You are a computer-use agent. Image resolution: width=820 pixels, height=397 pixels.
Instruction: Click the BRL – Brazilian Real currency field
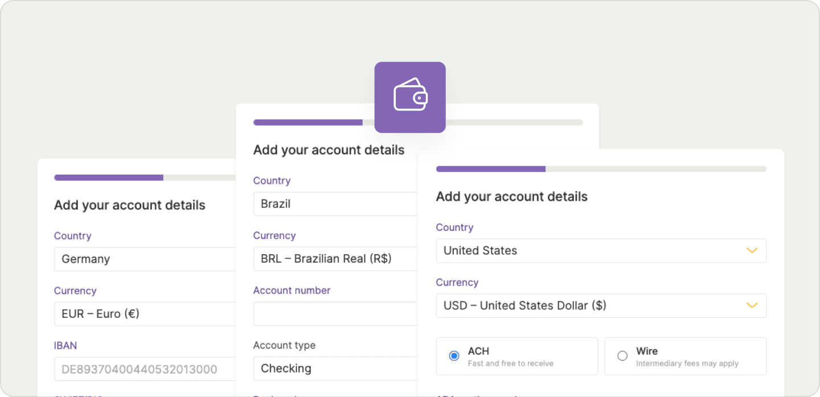[335, 259]
